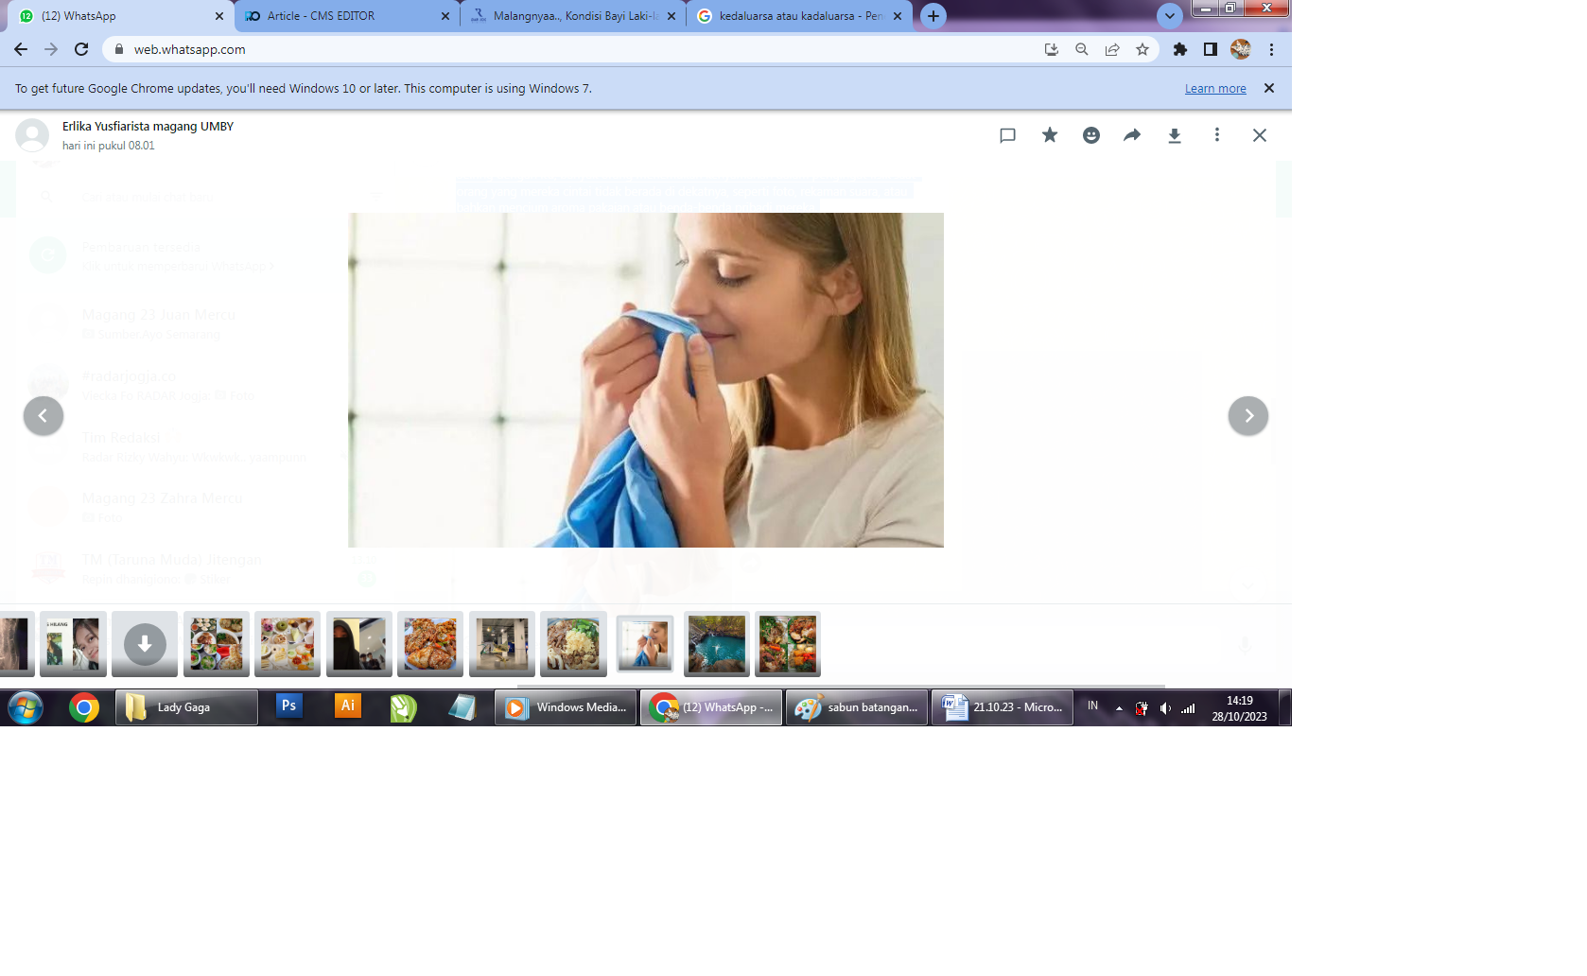This screenshot has width=1587, height=976.
Task: Install WhatsApp app from address bar icon
Action: [x=1051, y=49]
